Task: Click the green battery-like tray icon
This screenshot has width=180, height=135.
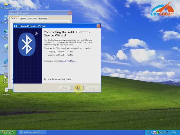Action: pos(157,132)
